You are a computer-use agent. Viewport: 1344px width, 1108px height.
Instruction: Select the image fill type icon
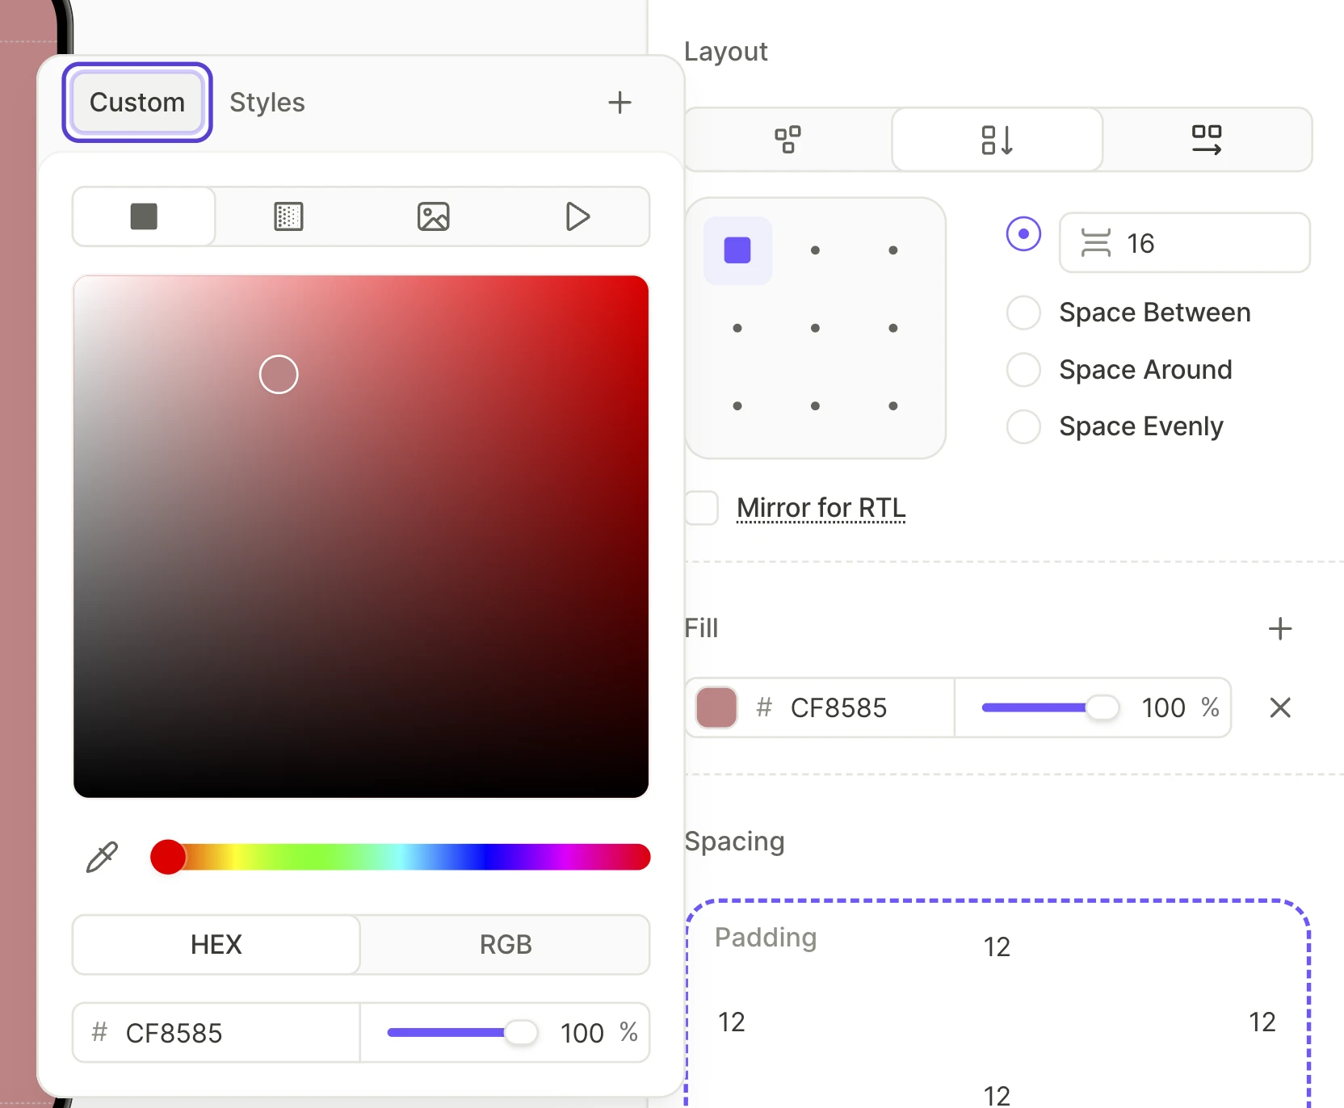coord(434,216)
